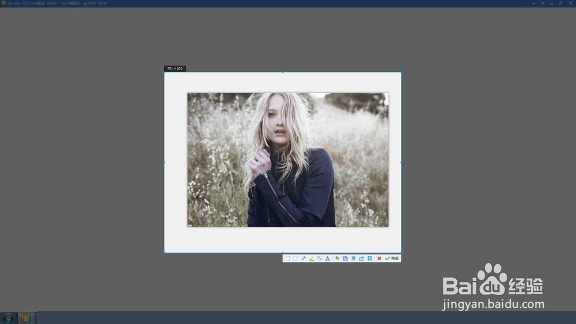Click the photo of woman in selection

tap(287, 159)
